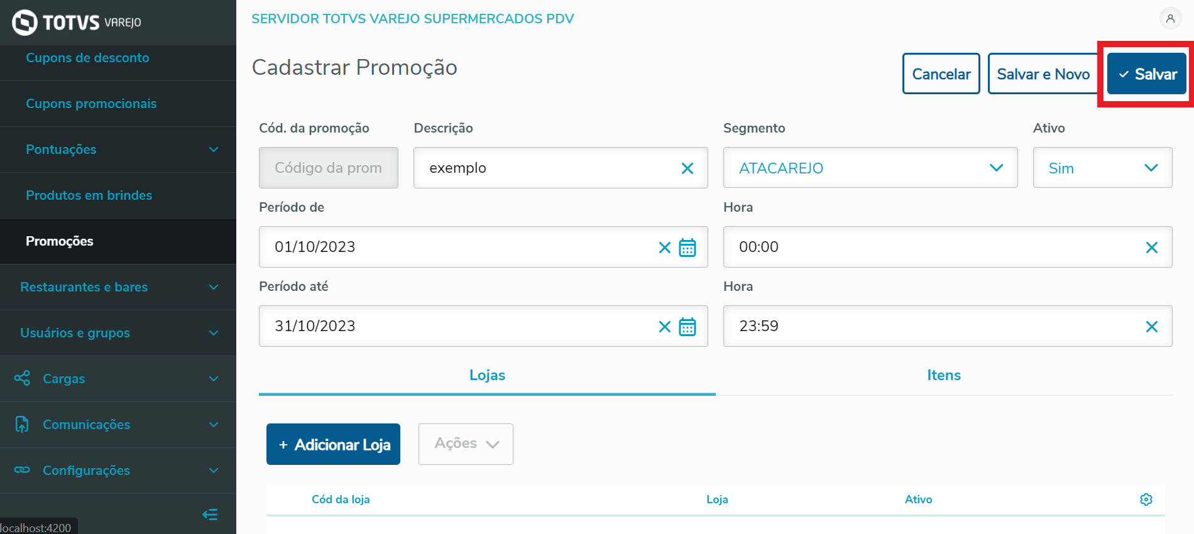The image size is (1194, 534).
Task: Click the Salvar button
Action: (1146, 74)
